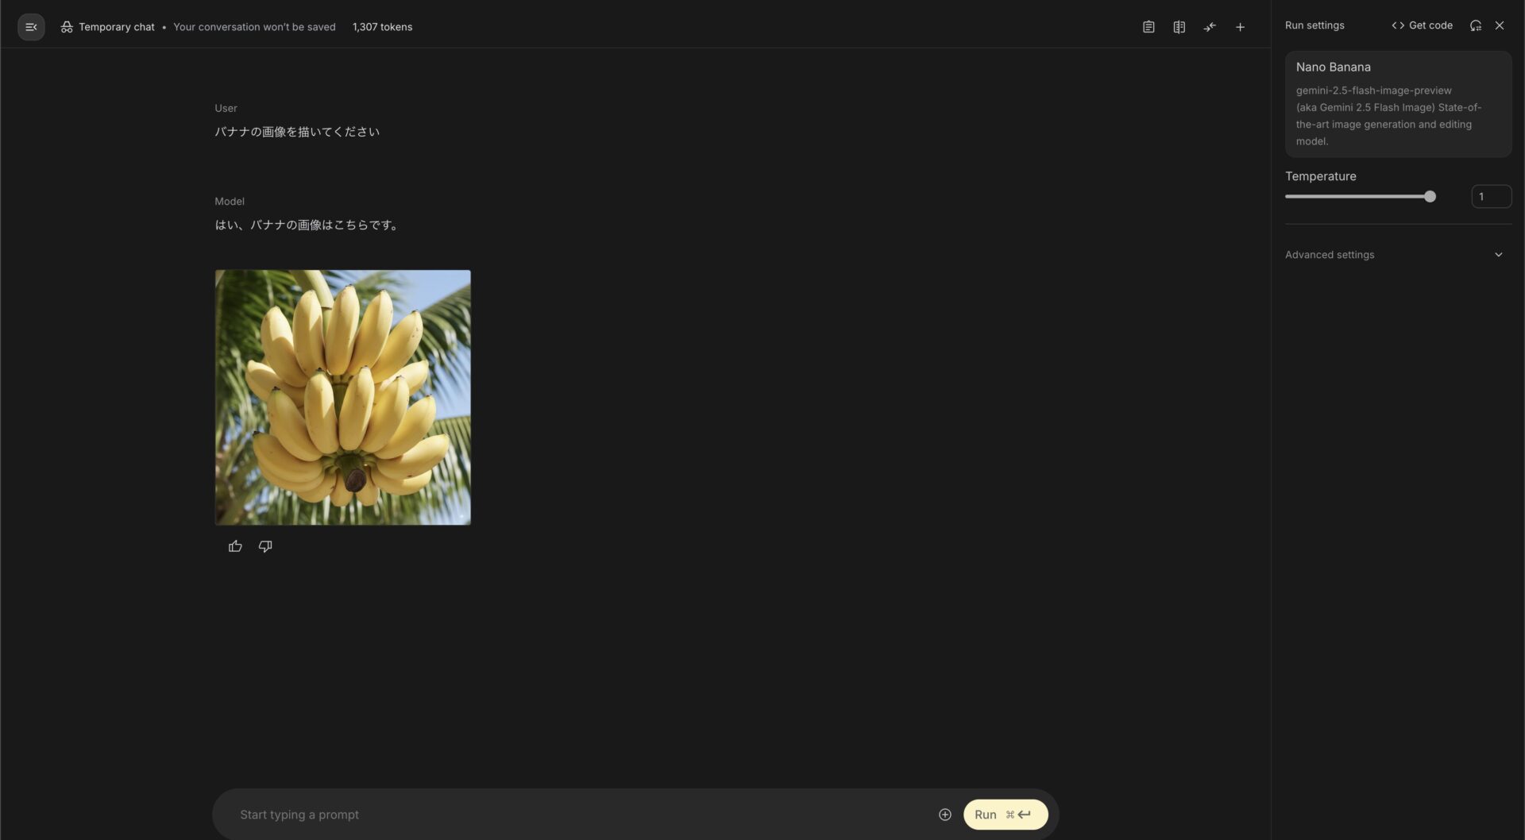Screen dimensions: 1525x840
Task: Collapse the conversation sidebar
Action: [30, 26]
